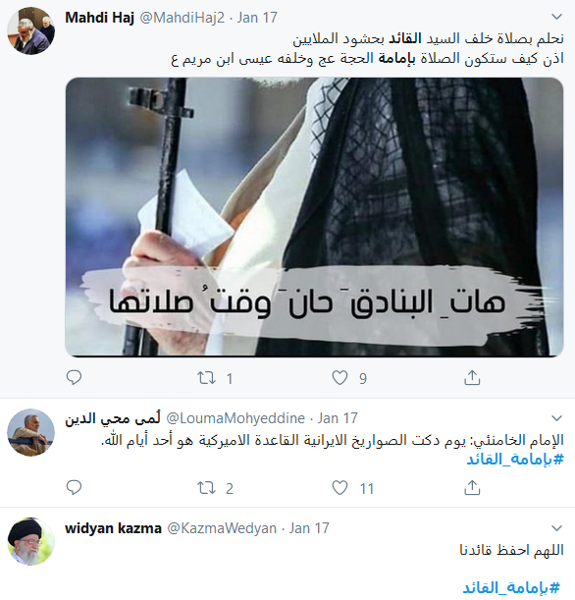
Task: Open Mahdi Haj's profile avatar
Action: click(31, 31)
